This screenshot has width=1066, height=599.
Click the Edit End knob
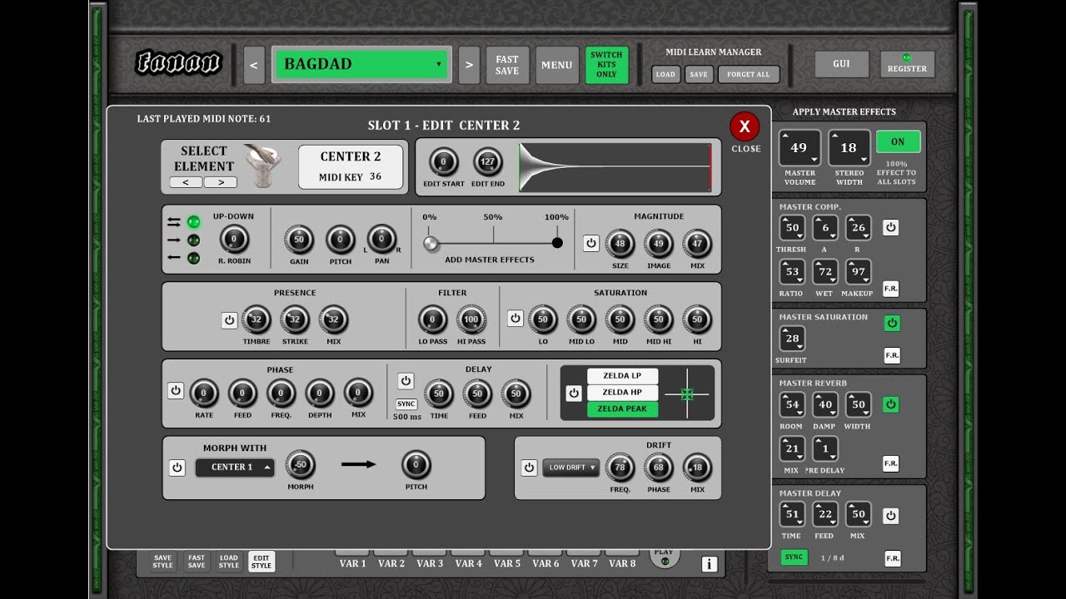click(488, 162)
